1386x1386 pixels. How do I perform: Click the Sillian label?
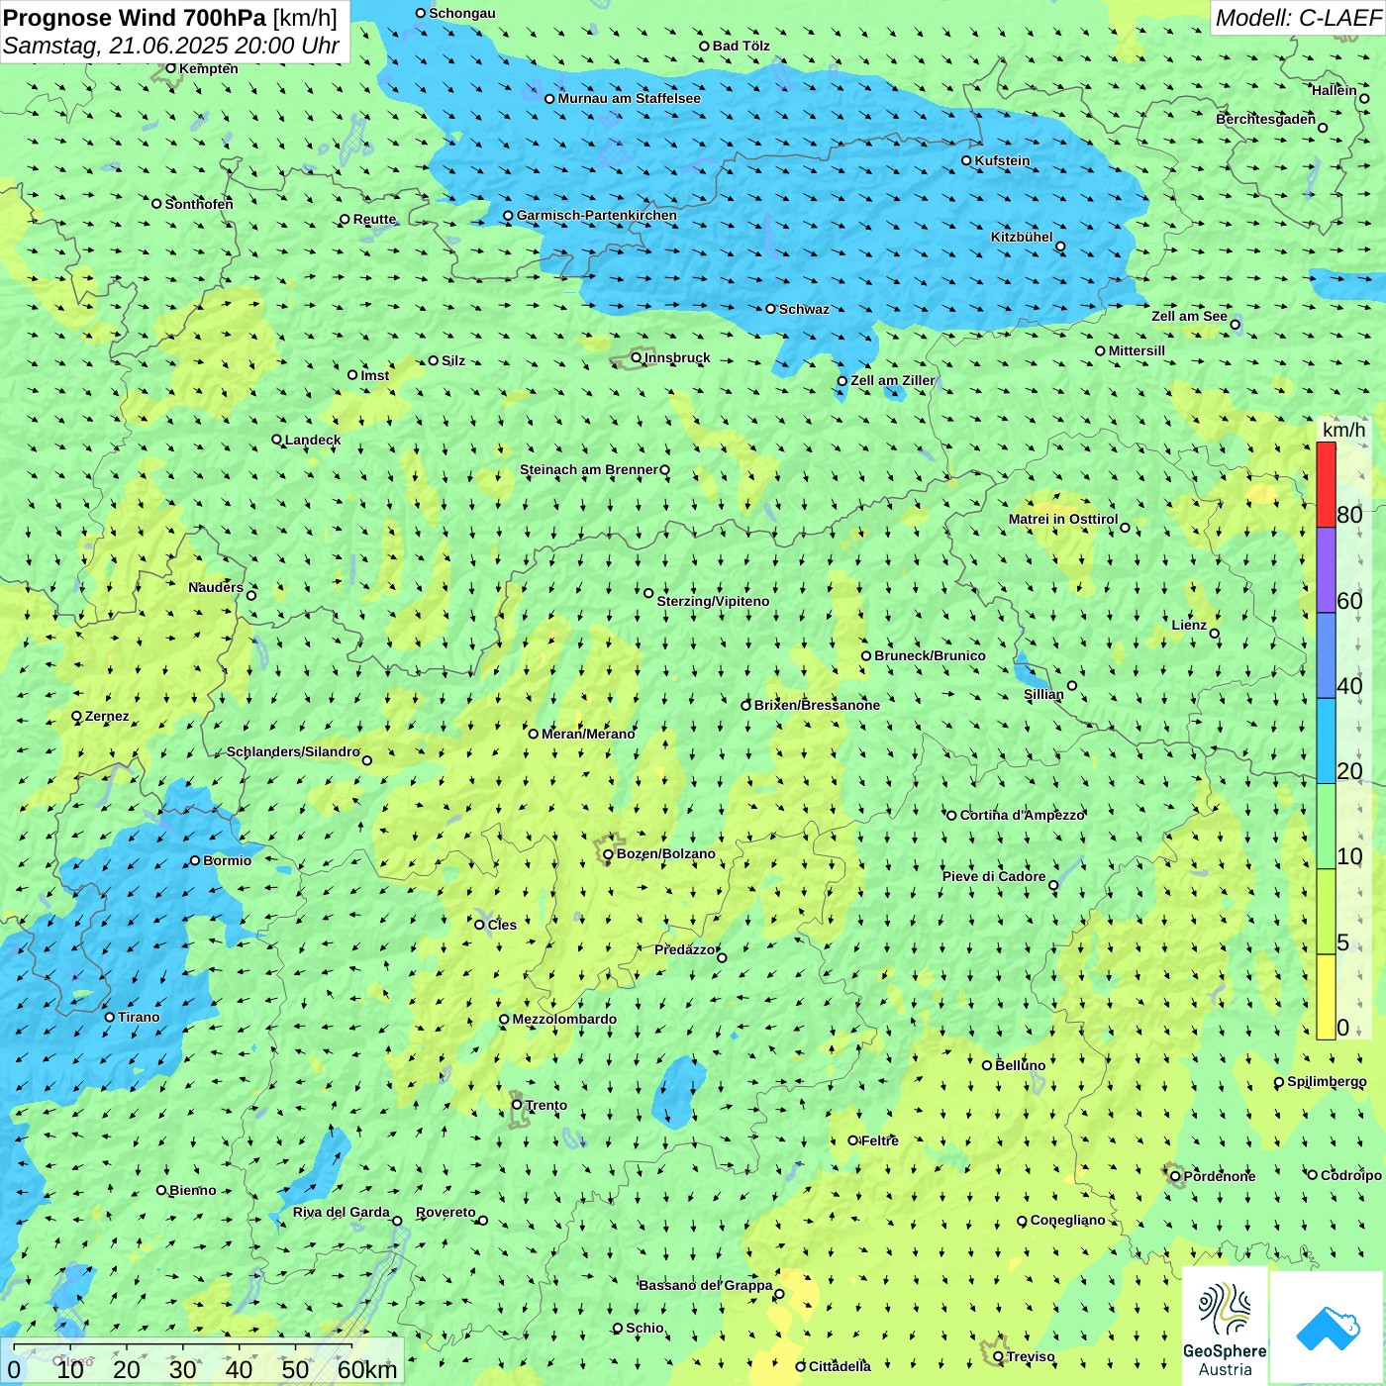coord(1043,694)
